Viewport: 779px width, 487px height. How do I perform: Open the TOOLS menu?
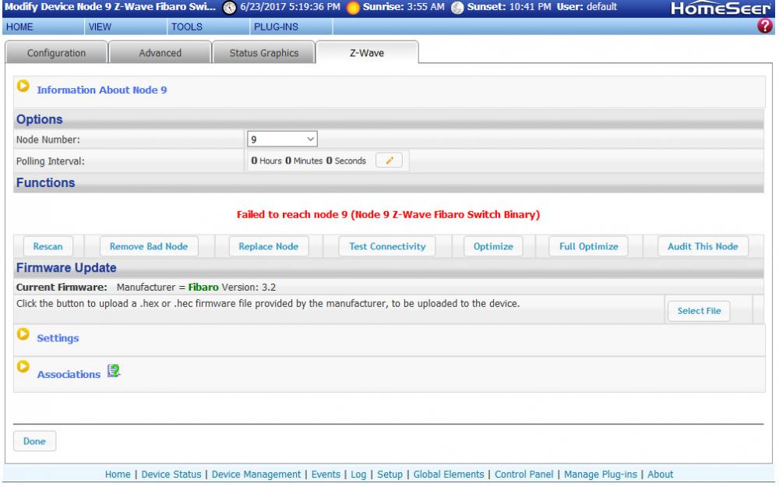click(x=186, y=26)
